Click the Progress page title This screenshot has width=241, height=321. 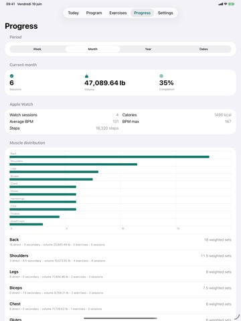[21, 26]
